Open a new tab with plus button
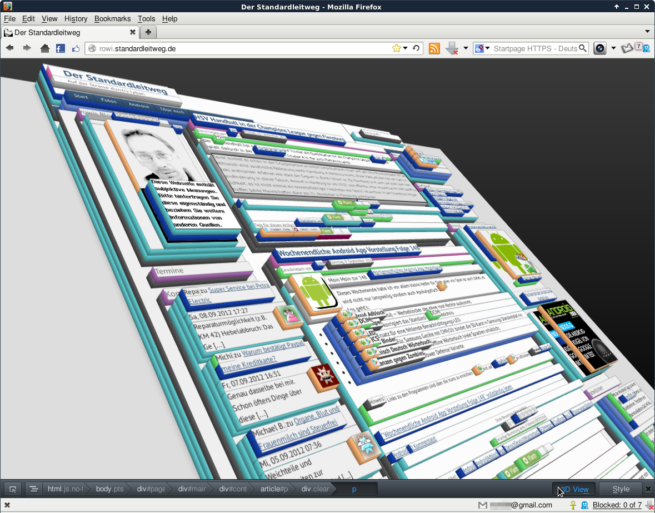Screen dimensions: 655x513 pyautogui.click(x=148, y=32)
